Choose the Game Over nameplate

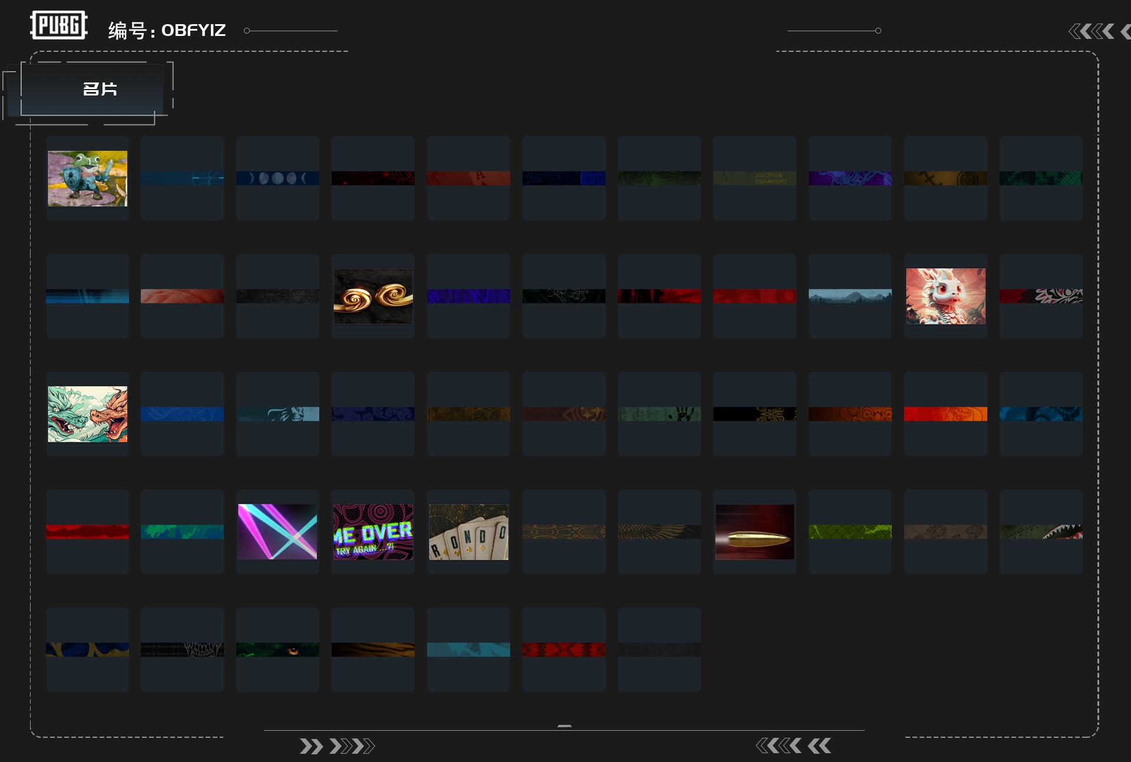[x=373, y=532]
